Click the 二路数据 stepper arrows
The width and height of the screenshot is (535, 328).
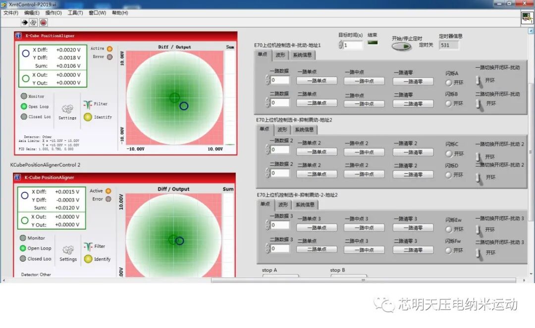click(267, 102)
